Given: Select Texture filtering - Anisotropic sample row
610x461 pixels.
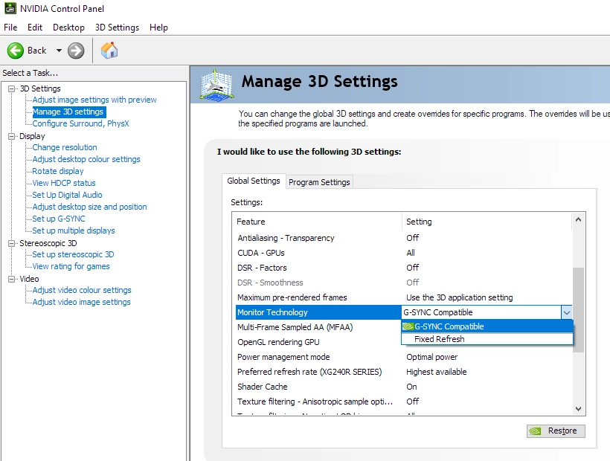Looking at the screenshot, I should 403,402.
